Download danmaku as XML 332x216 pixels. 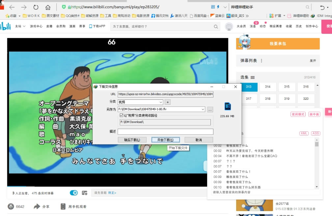coord(304,133)
